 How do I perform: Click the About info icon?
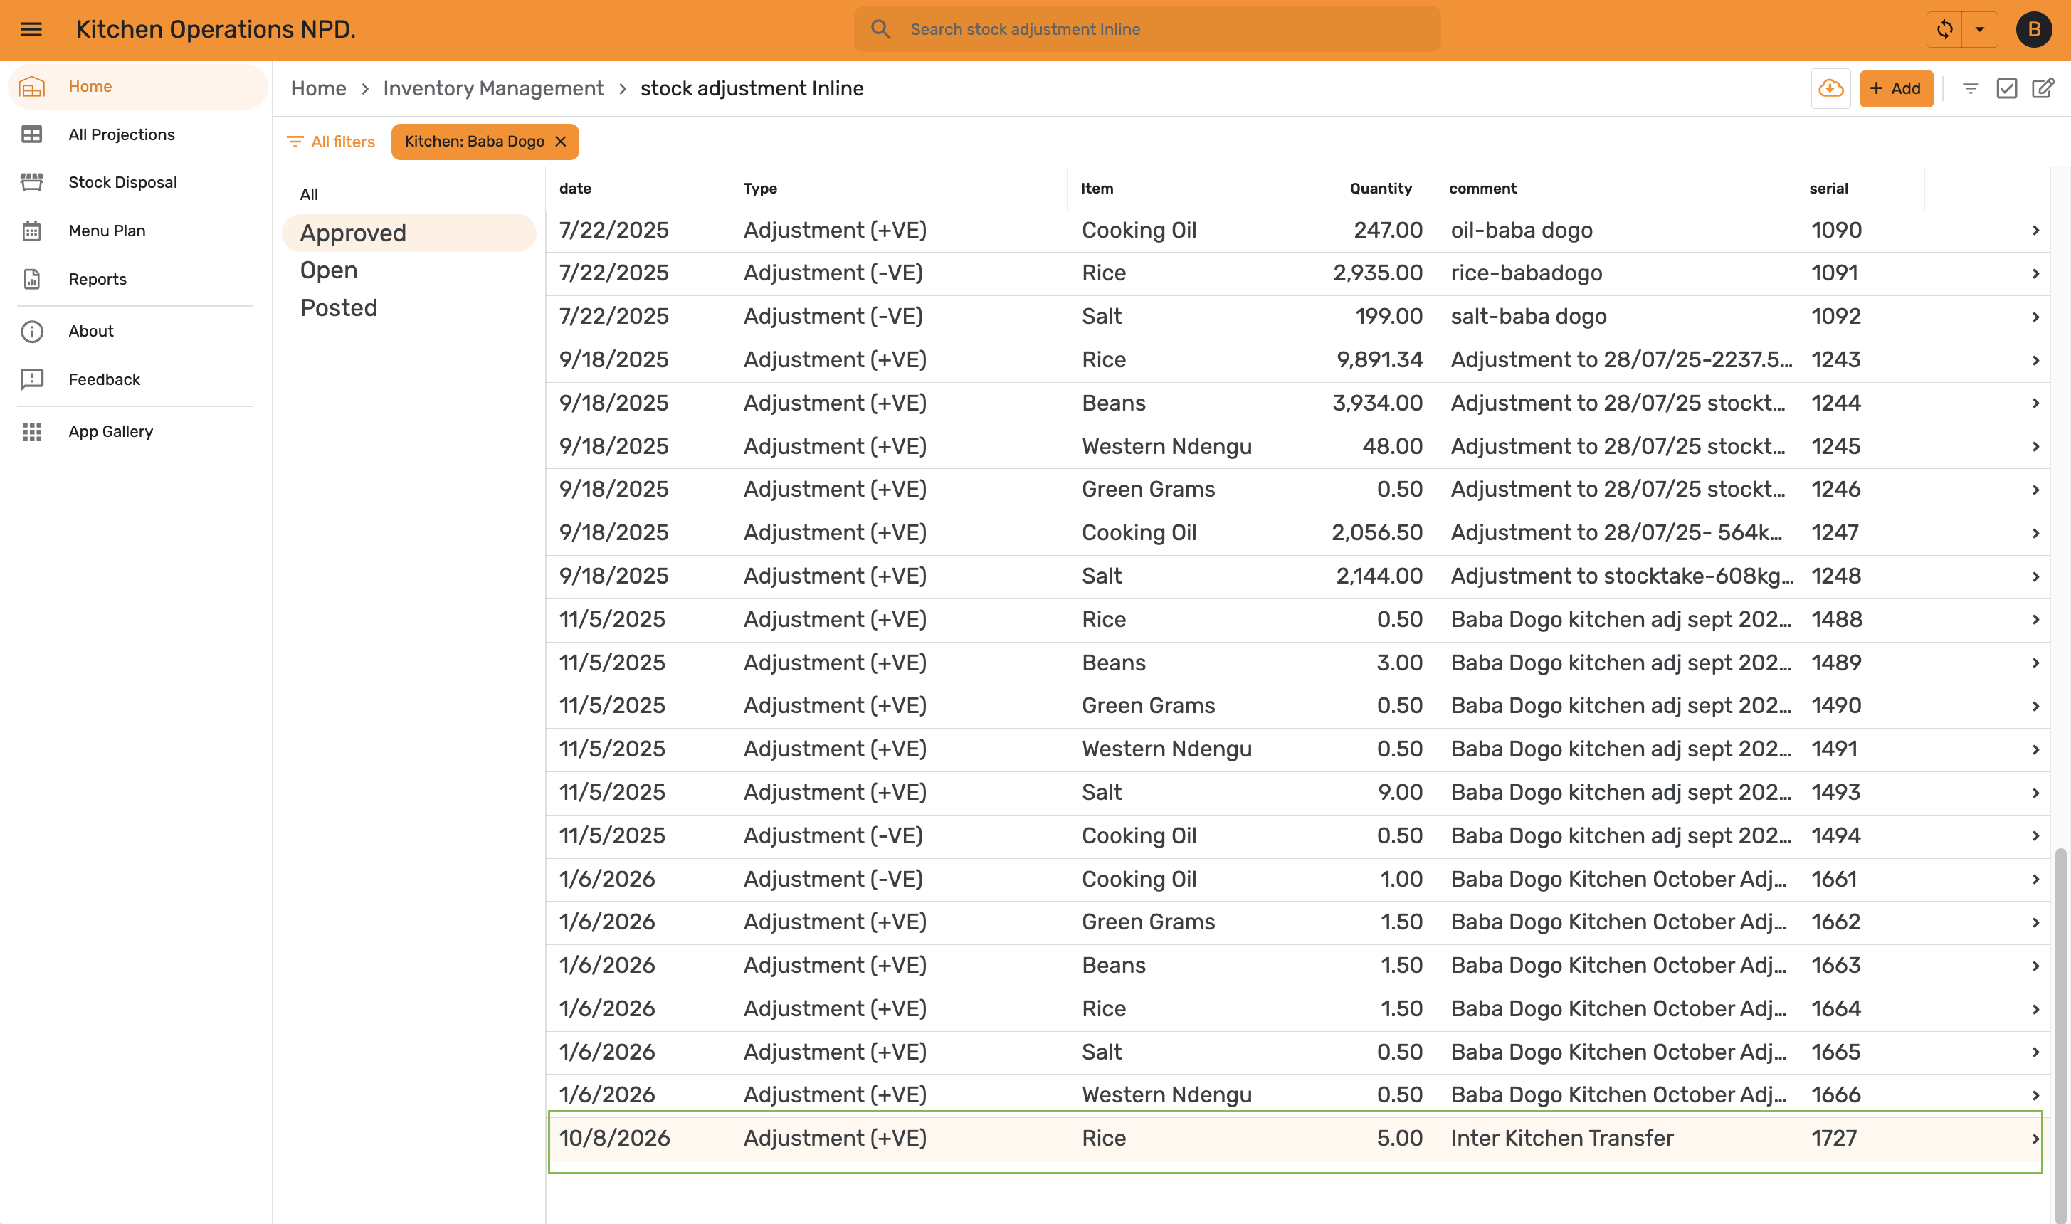[32, 331]
